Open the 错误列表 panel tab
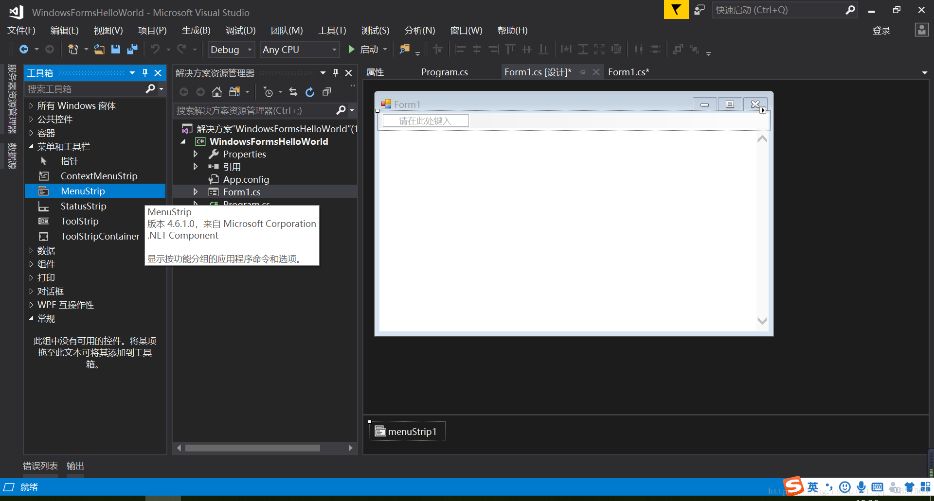Viewport: 934px width, 501px height. coord(40,466)
